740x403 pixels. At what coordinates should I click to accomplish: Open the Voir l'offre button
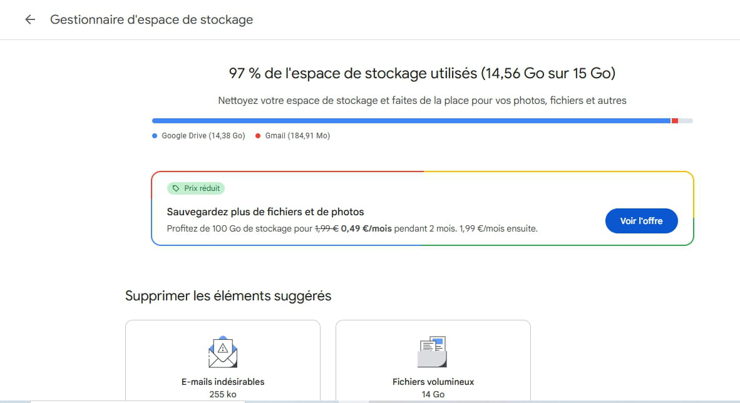point(641,221)
